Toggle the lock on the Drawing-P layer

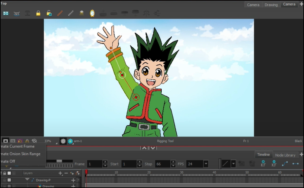pos(5,180)
